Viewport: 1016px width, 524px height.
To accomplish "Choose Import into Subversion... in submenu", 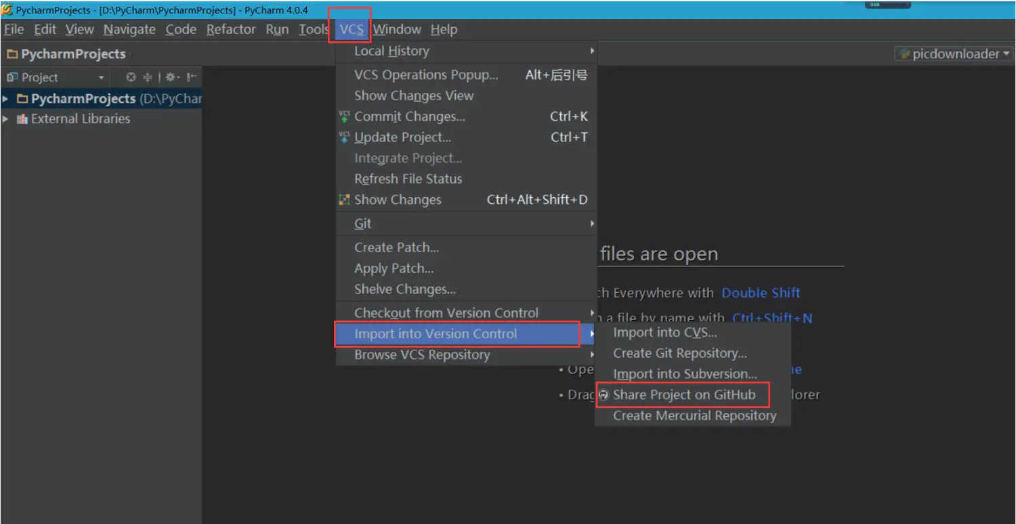I will pos(693,374).
